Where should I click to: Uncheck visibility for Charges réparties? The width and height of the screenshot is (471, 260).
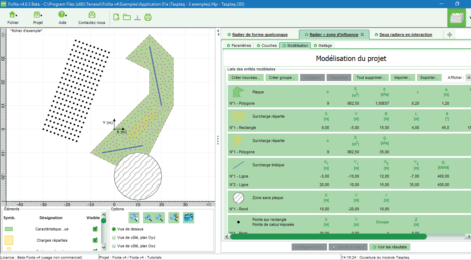tap(95, 240)
